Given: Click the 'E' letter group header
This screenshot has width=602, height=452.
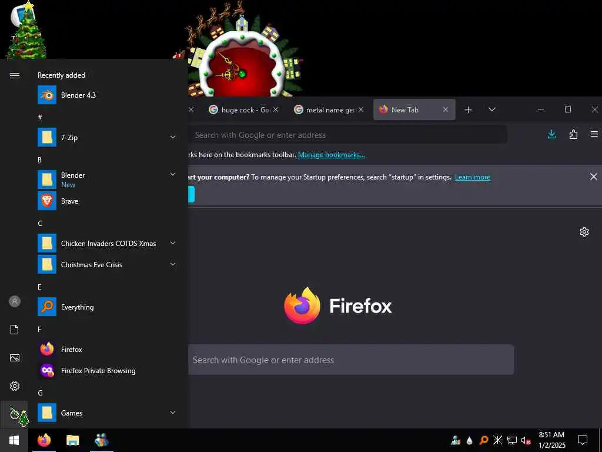Looking at the screenshot, I should [x=39, y=287].
